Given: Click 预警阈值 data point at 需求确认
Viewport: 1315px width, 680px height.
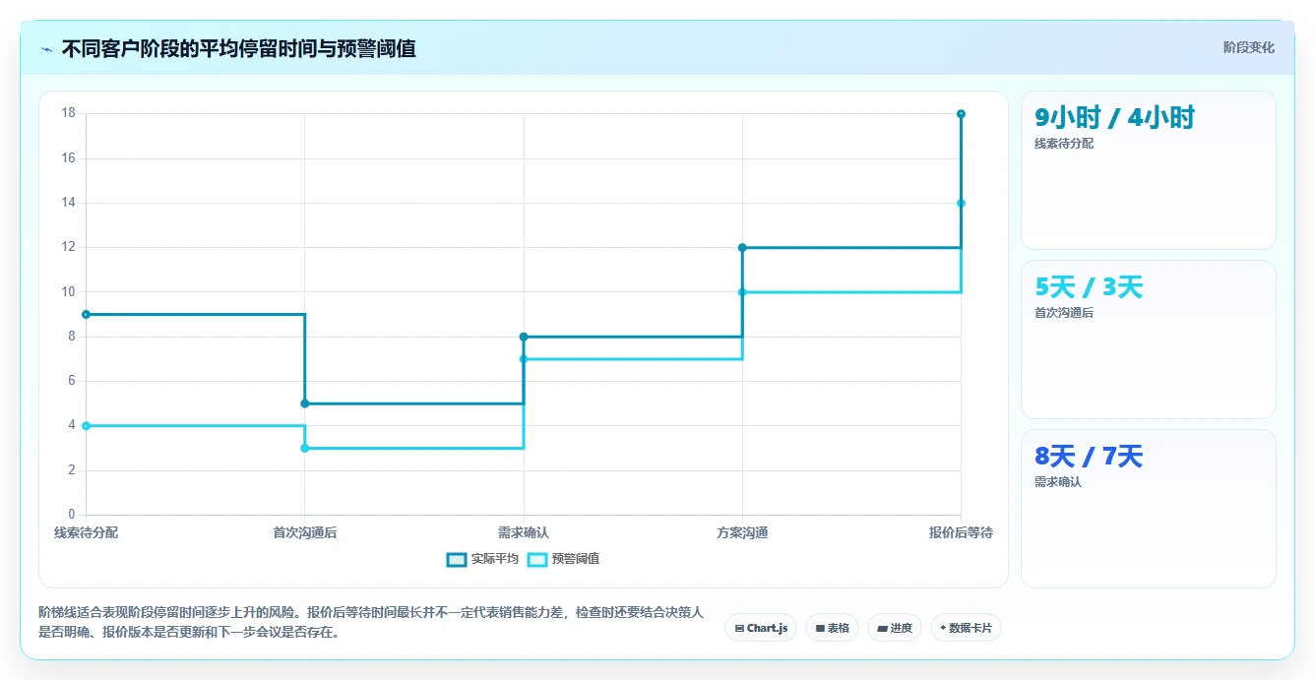Looking at the screenshot, I should pyautogui.click(x=524, y=359).
